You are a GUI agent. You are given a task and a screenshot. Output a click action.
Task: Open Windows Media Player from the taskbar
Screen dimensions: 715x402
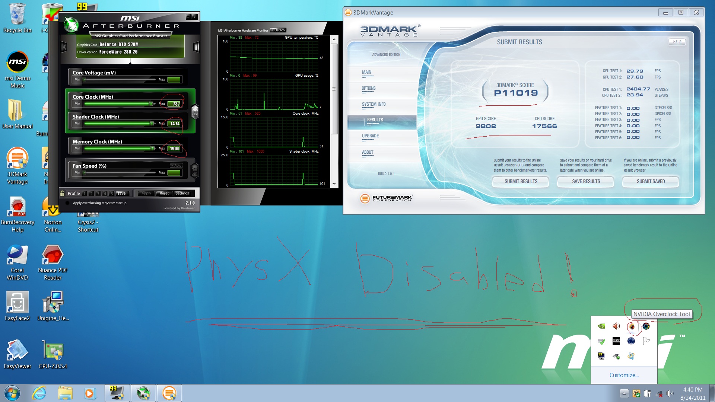pyautogui.click(x=90, y=393)
